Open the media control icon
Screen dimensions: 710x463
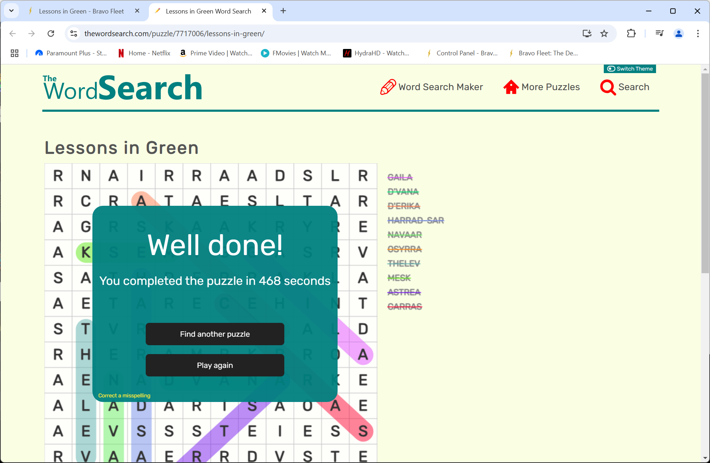click(x=660, y=33)
